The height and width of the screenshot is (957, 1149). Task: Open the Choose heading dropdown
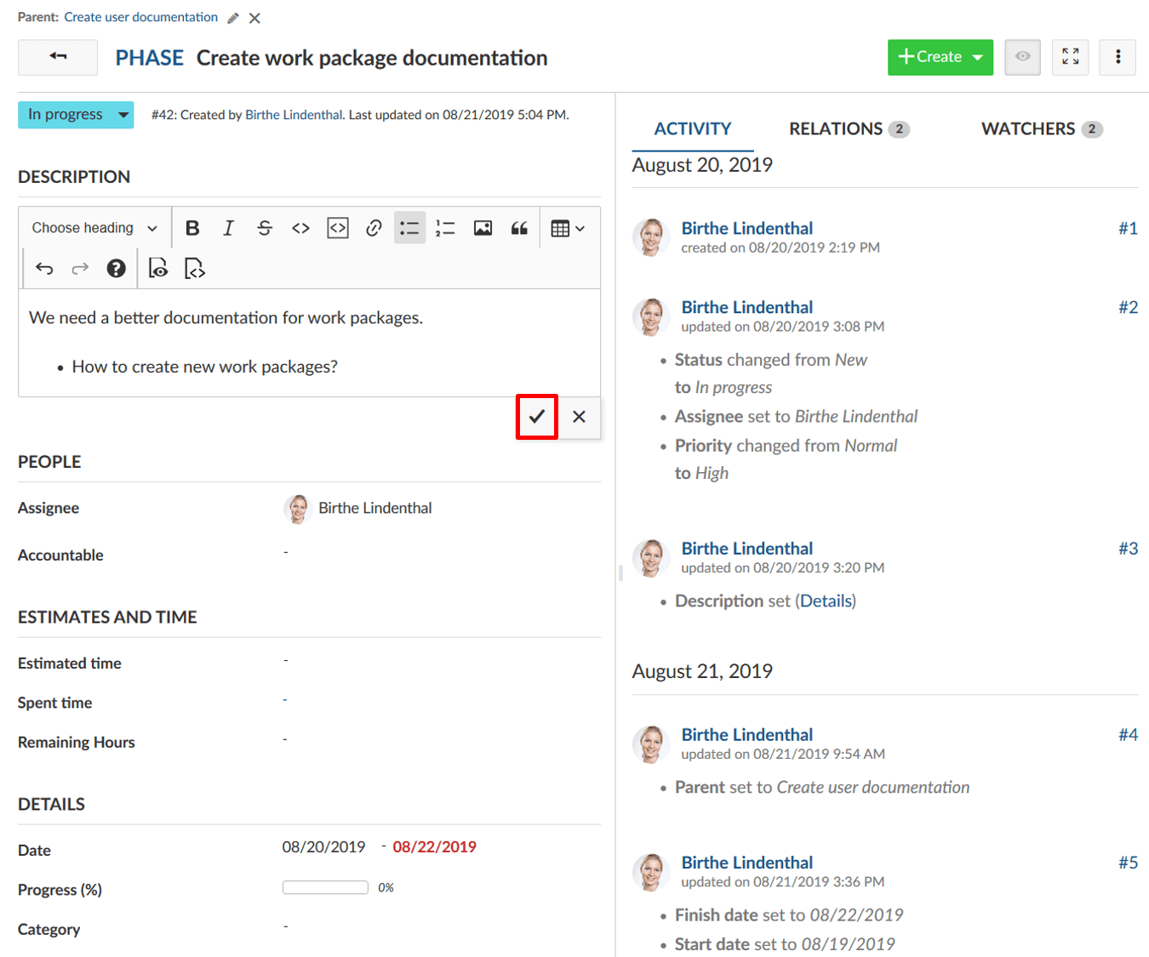pyautogui.click(x=94, y=228)
